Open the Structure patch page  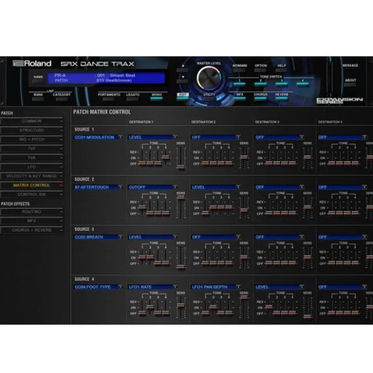[32, 130]
